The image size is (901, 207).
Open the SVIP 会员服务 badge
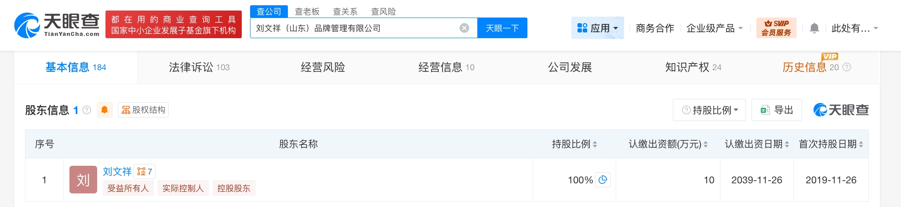tap(776, 28)
